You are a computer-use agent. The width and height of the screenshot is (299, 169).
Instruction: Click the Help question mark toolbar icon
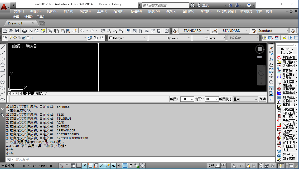pyautogui.click(x=167, y=30)
